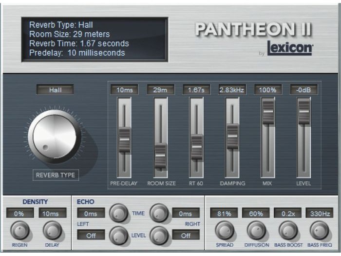Click the RT 60 slider label
Viewport: 341px width, 256px height.
coord(196,183)
